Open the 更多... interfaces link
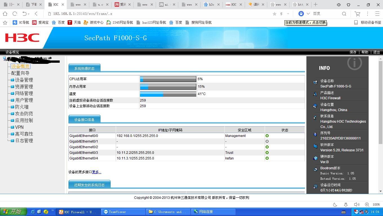This screenshot has height=216, width=383. [x=97, y=172]
